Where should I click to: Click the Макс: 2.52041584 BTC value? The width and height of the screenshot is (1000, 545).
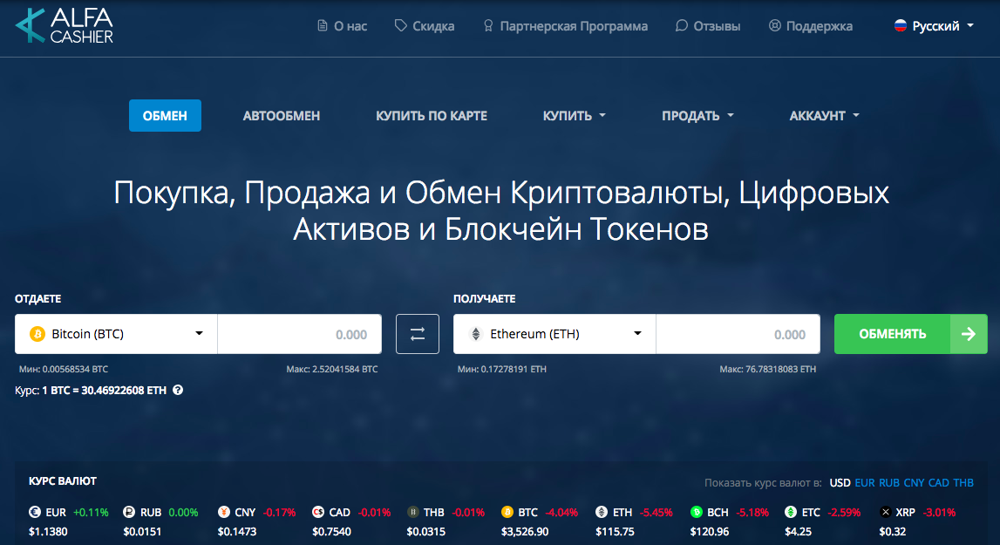[331, 369]
